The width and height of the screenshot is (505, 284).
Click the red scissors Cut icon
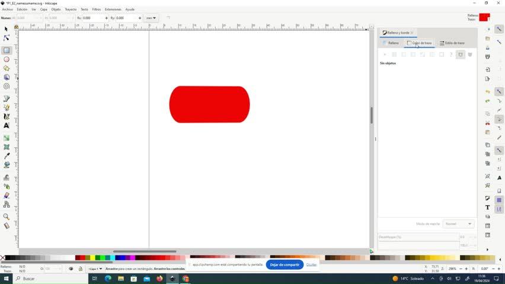[x=488, y=123]
